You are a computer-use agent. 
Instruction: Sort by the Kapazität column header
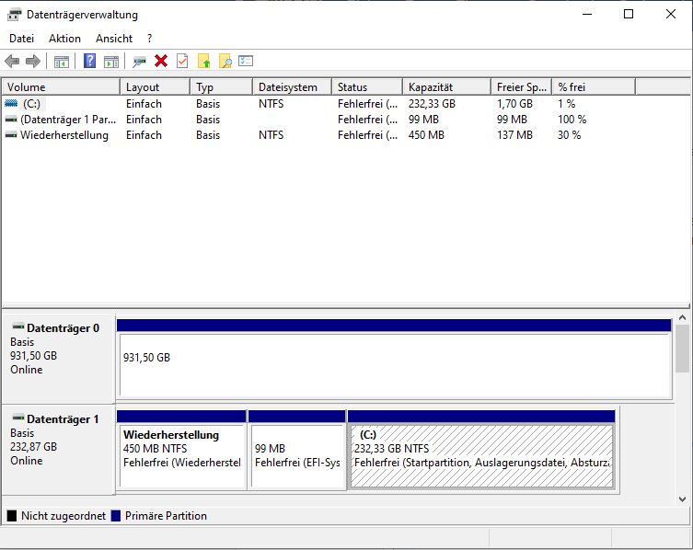point(447,87)
